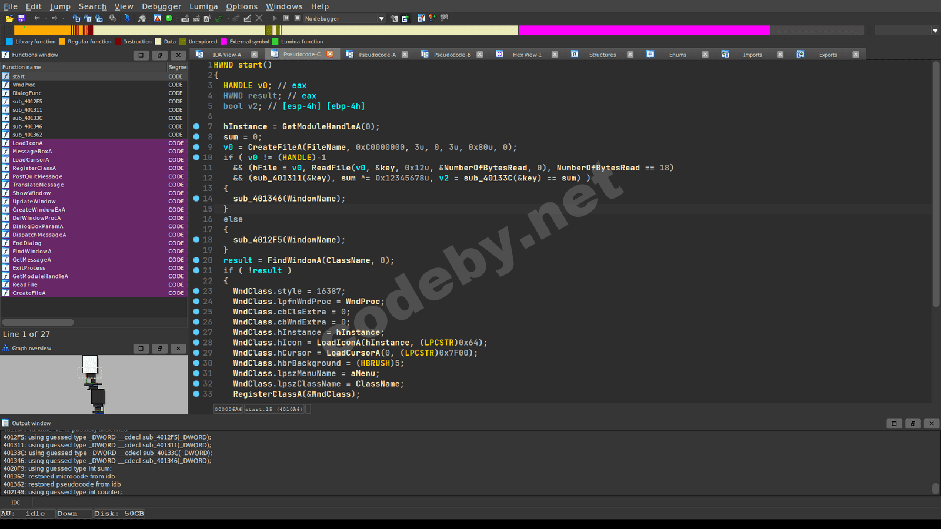Click the Library function color swatch
941x529 pixels.
click(9, 42)
